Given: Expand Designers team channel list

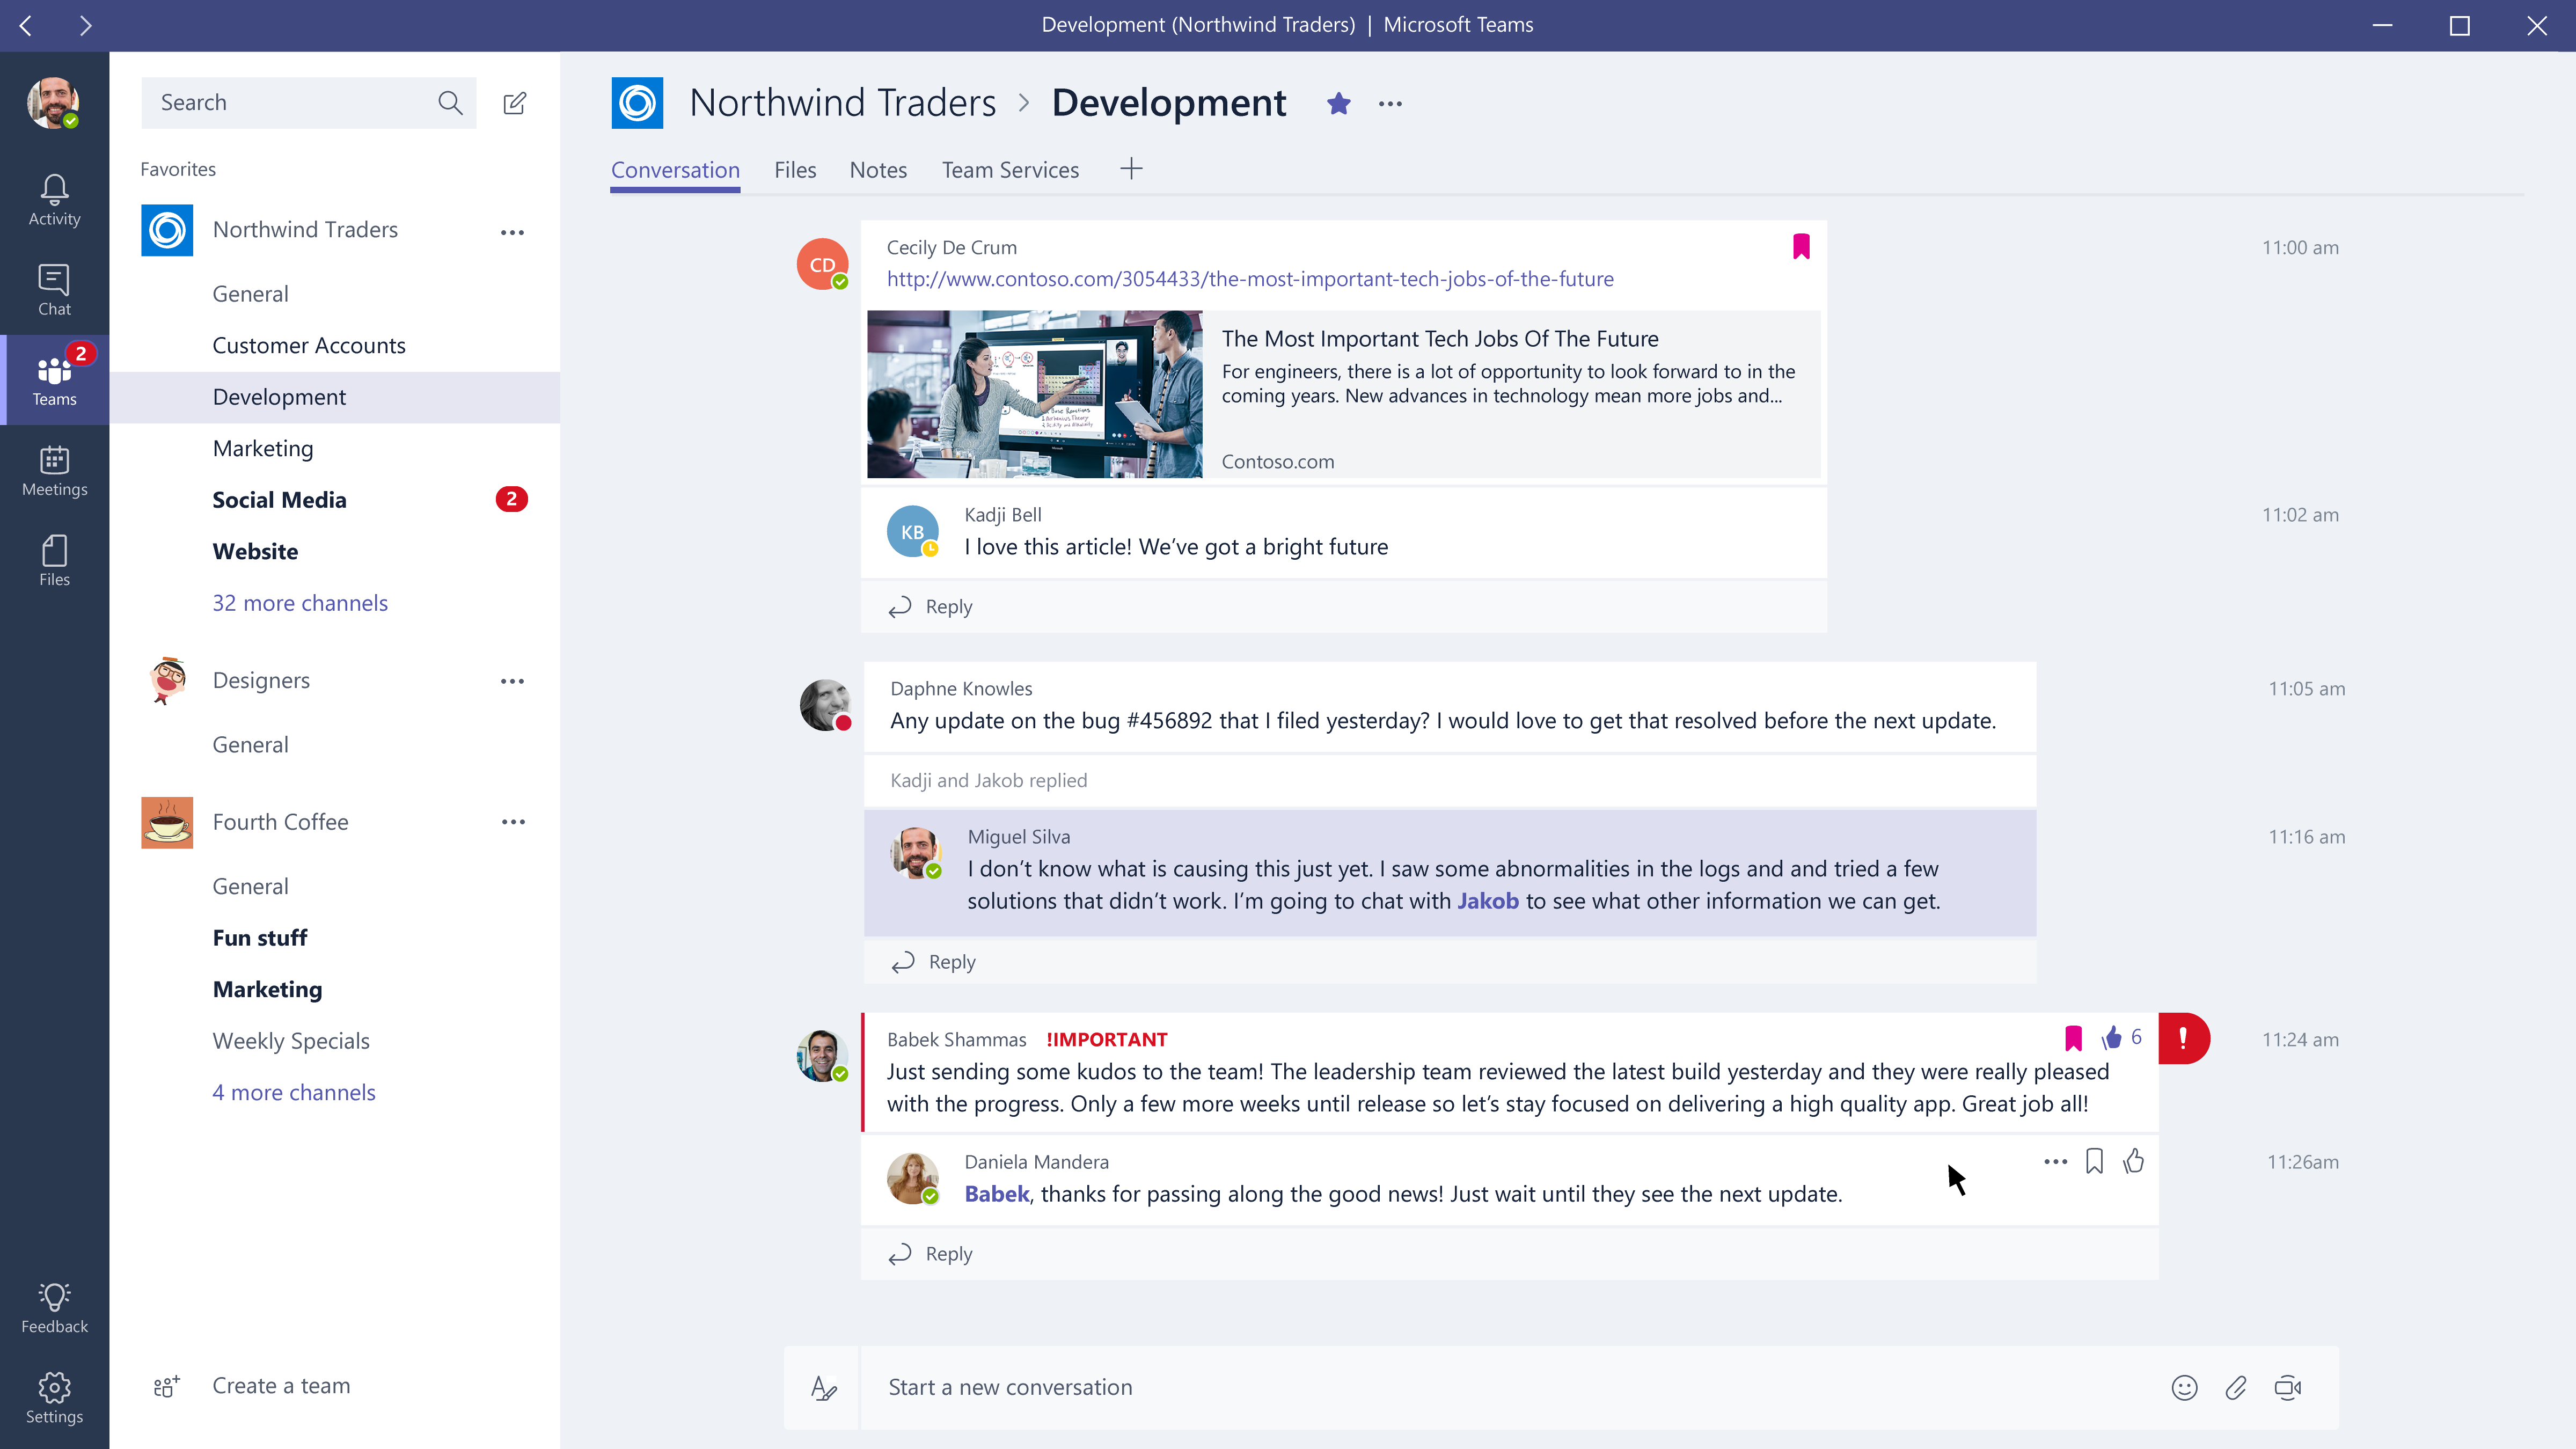Looking at the screenshot, I should point(260,679).
